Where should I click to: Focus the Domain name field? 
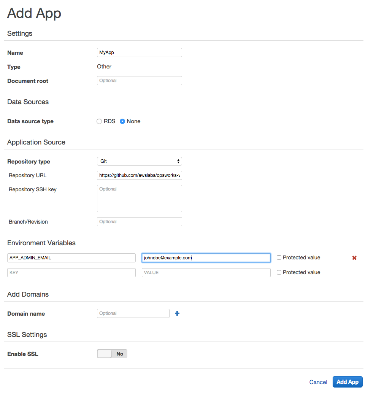pyautogui.click(x=133, y=313)
